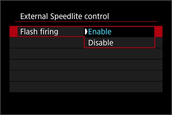
Task: Select the fifth empty menu row
Action: (86, 76)
